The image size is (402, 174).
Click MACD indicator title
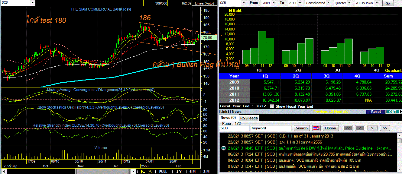[x=101, y=90]
